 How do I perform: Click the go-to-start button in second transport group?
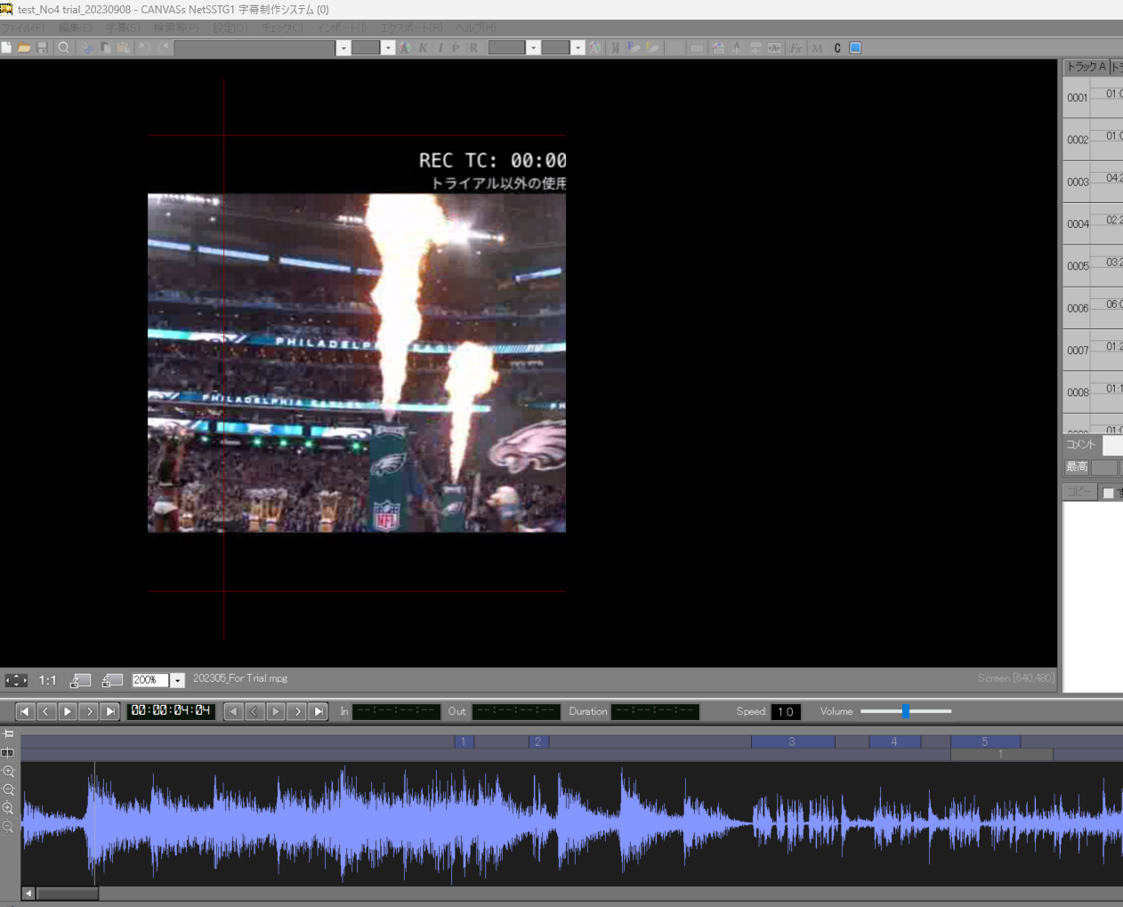point(233,711)
